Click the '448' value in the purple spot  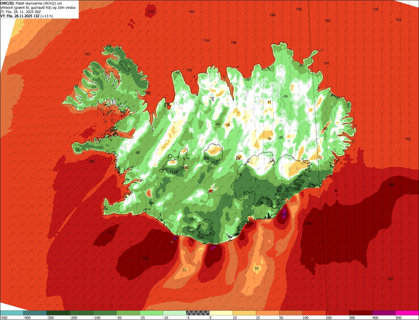point(283,215)
